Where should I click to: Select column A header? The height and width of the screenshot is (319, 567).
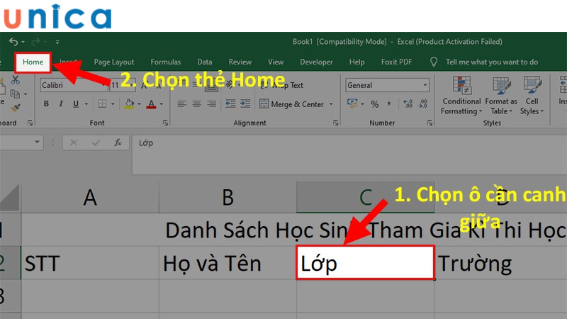90,198
